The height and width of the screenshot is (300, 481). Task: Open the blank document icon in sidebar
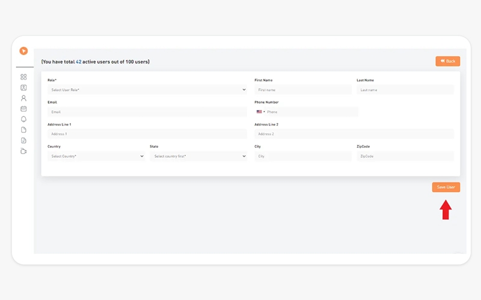coord(23,130)
